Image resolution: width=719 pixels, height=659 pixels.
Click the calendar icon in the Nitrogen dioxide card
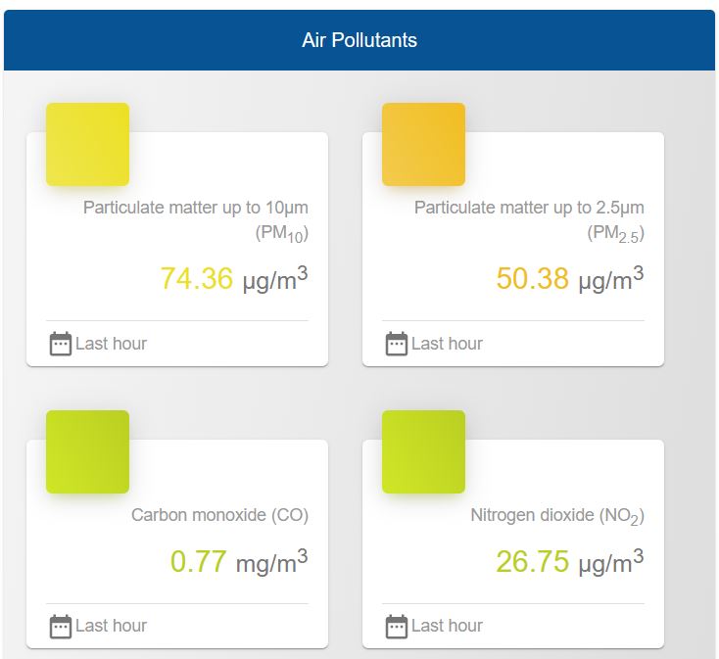point(397,626)
